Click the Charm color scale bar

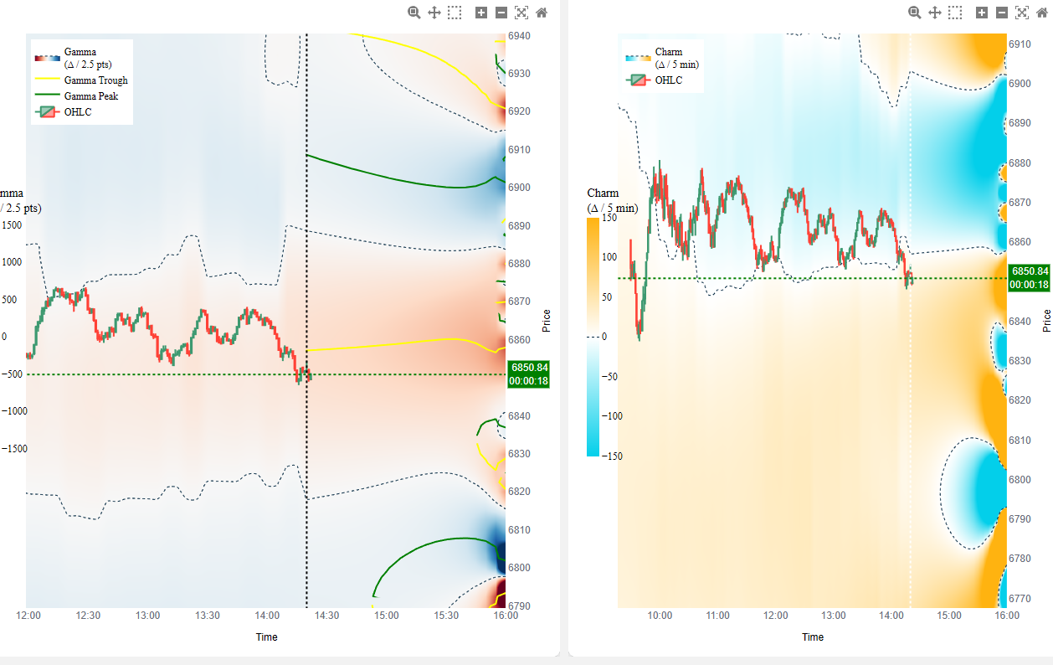593,337
